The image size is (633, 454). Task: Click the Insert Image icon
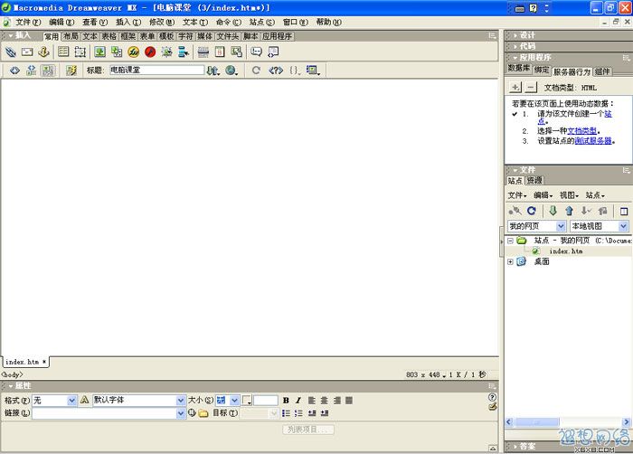coord(99,52)
